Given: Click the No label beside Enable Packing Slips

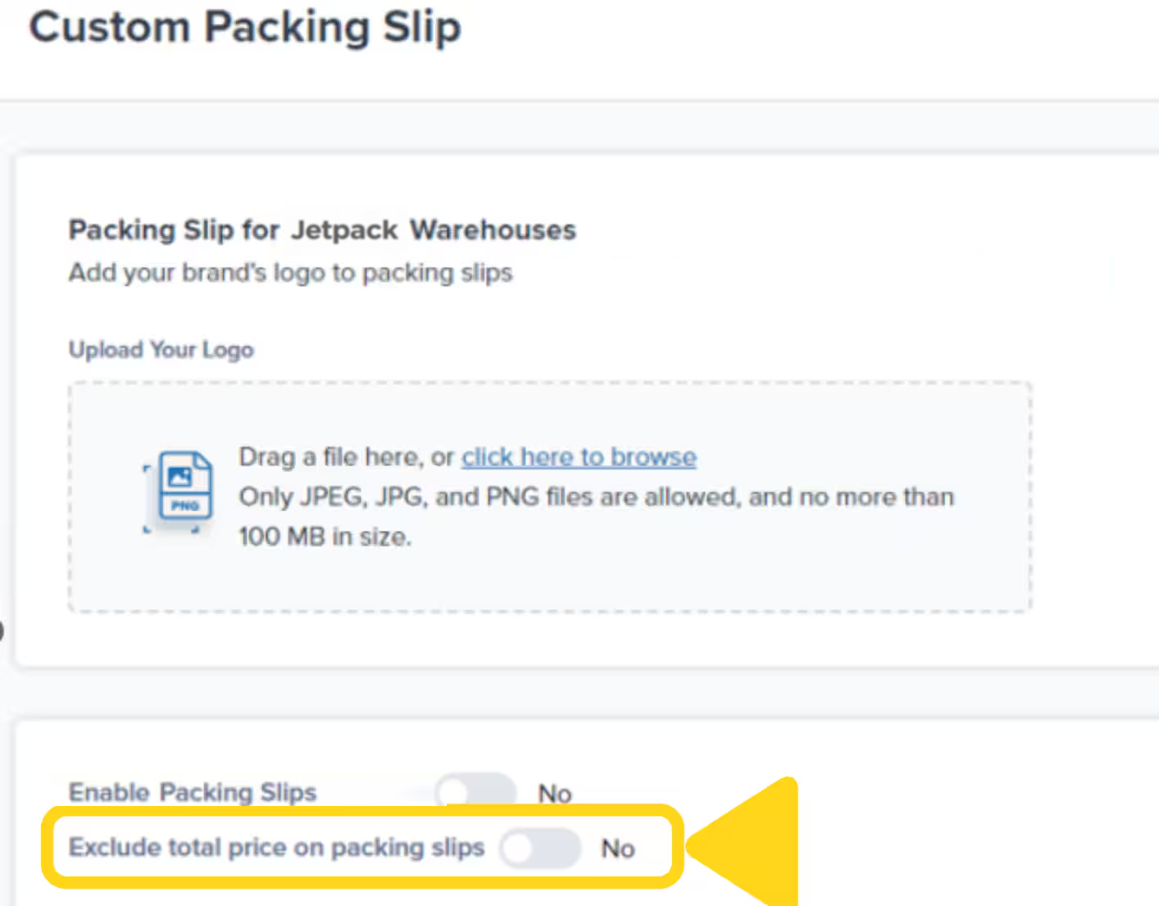Looking at the screenshot, I should point(554,793).
